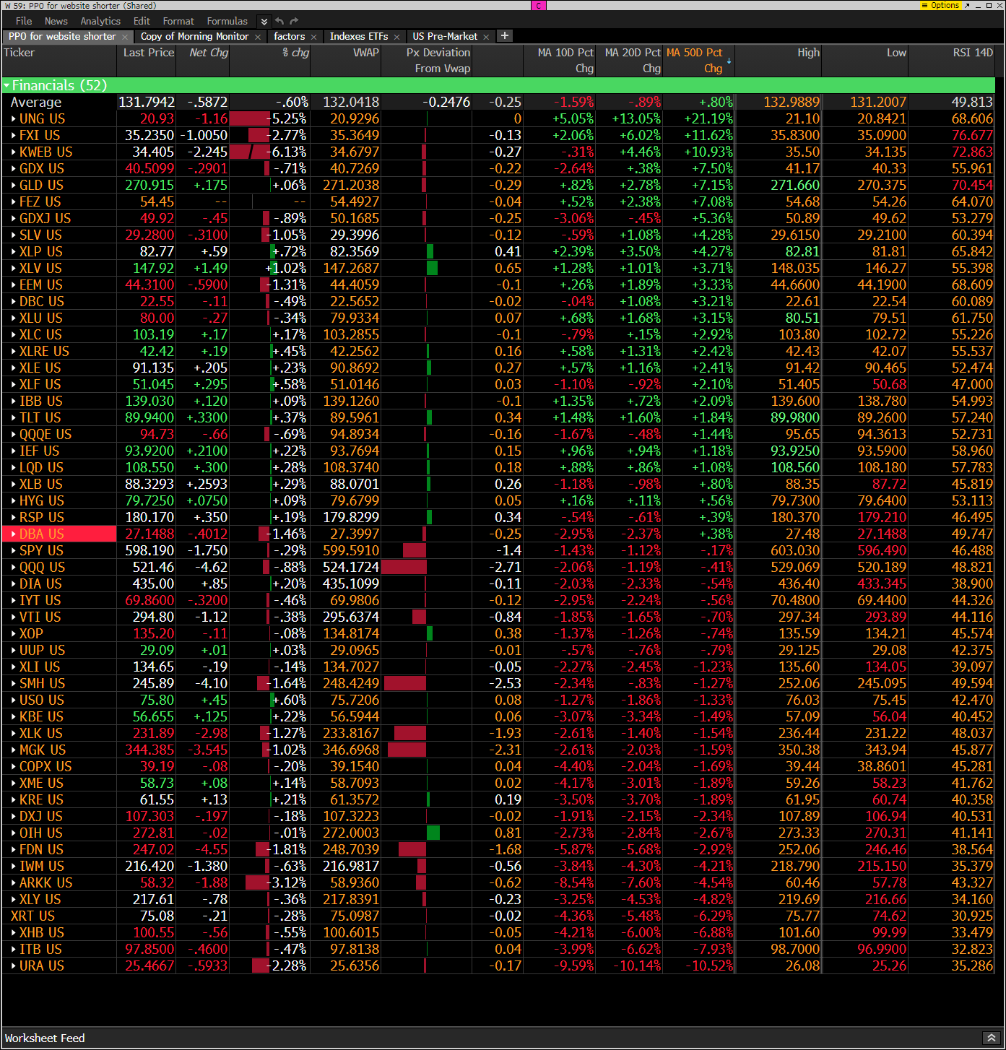1006x1050 pixels.
Task: Expand the KWEB US row
Action: [x=14, y=152]
